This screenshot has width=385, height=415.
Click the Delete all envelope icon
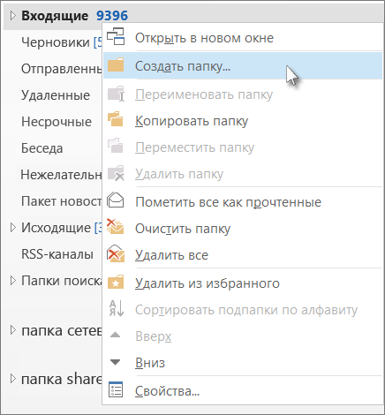coord(116,253)
